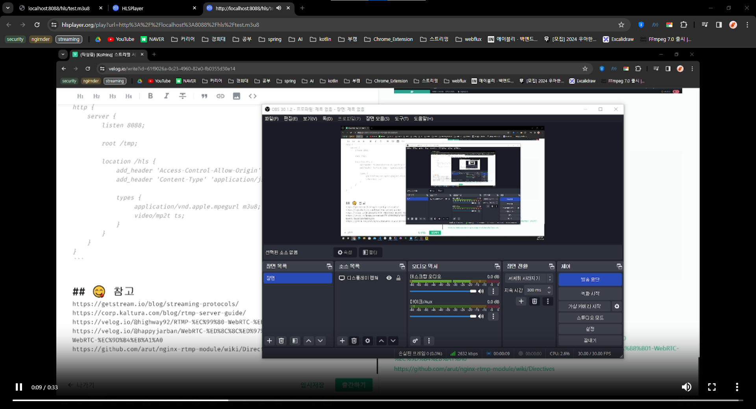756x409 pixels.
Task: Pause the HLS video playback
Action: point(19,387)
